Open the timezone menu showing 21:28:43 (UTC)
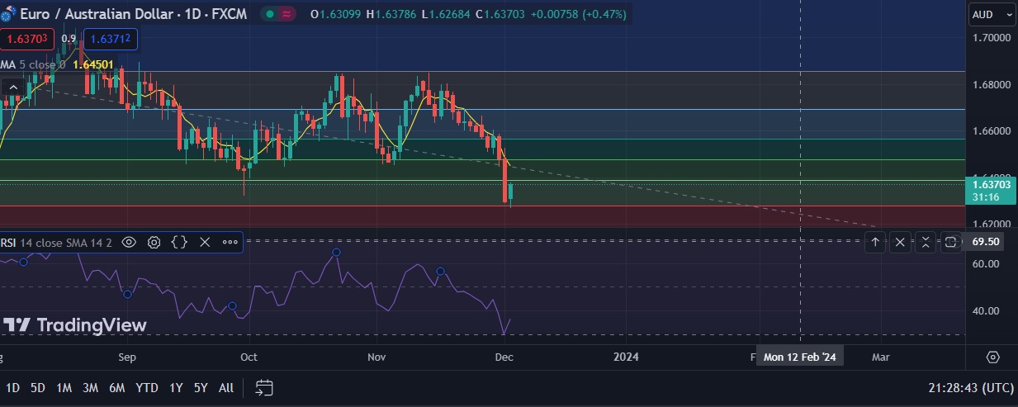The height and width of the screenshot is (407, 1018). [971, 388]
